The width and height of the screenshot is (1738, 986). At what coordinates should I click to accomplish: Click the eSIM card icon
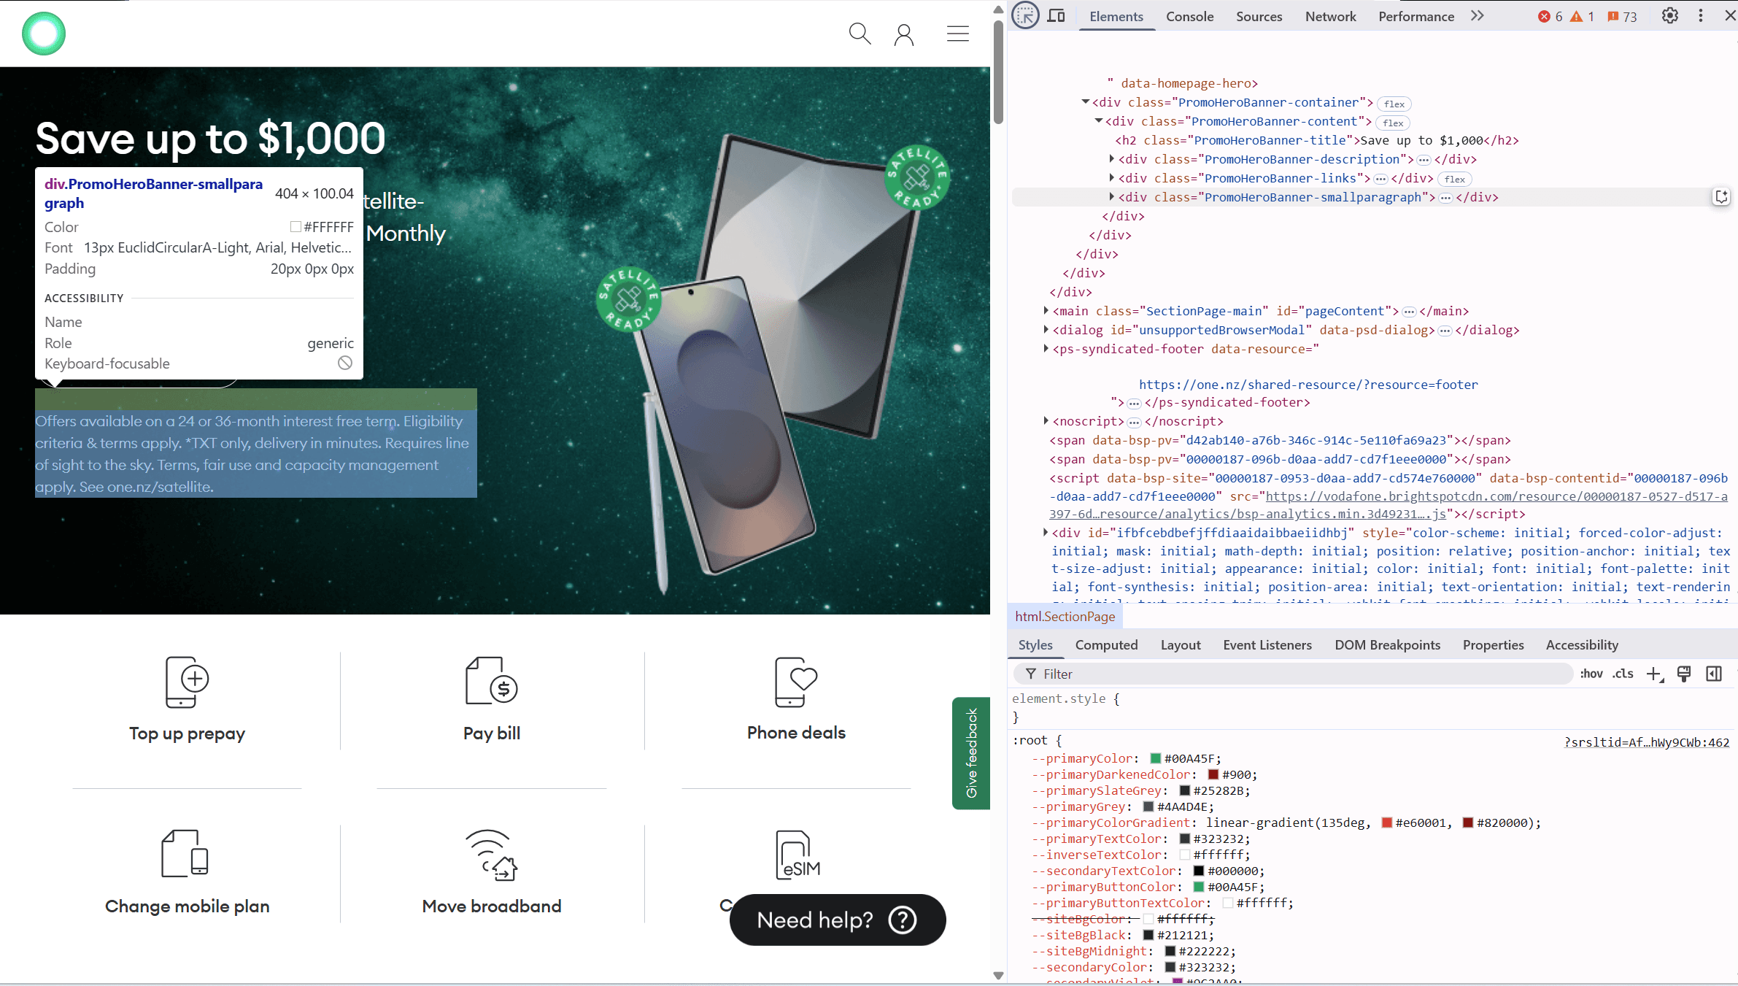point(797,855)
